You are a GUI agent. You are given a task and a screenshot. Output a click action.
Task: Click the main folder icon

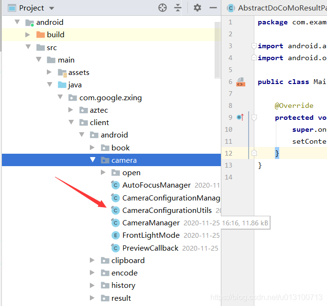pyautogui.click(x=51, y=60)
